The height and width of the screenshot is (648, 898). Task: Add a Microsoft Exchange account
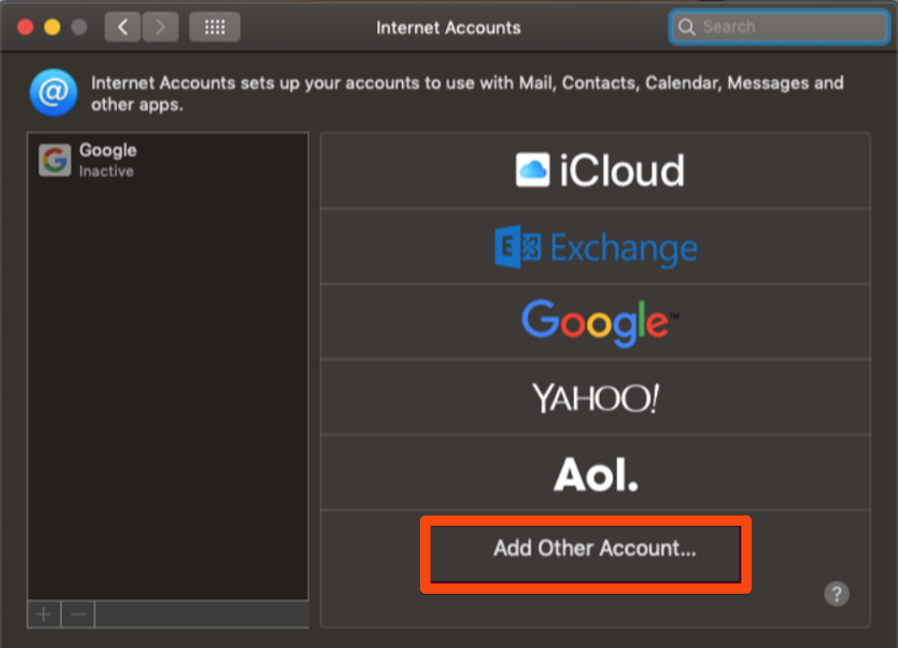coord(596,247)
